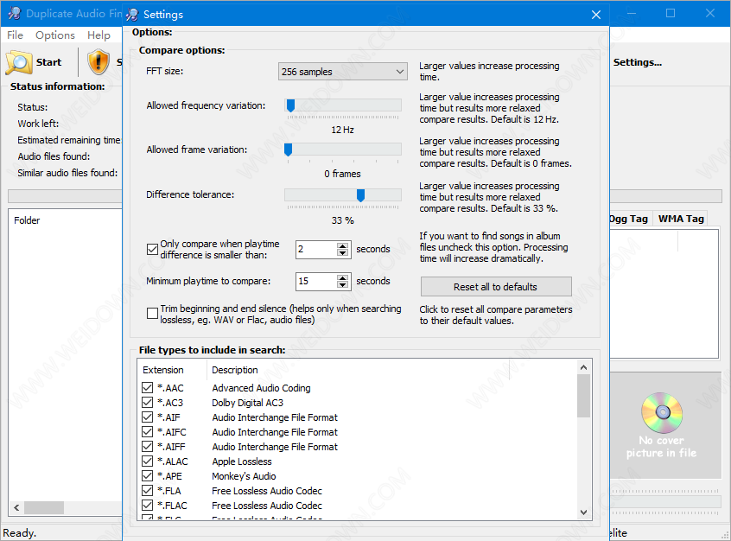Select the Monkey's Audio description
The image size is (731, 541).
click(x=244, y=476)
